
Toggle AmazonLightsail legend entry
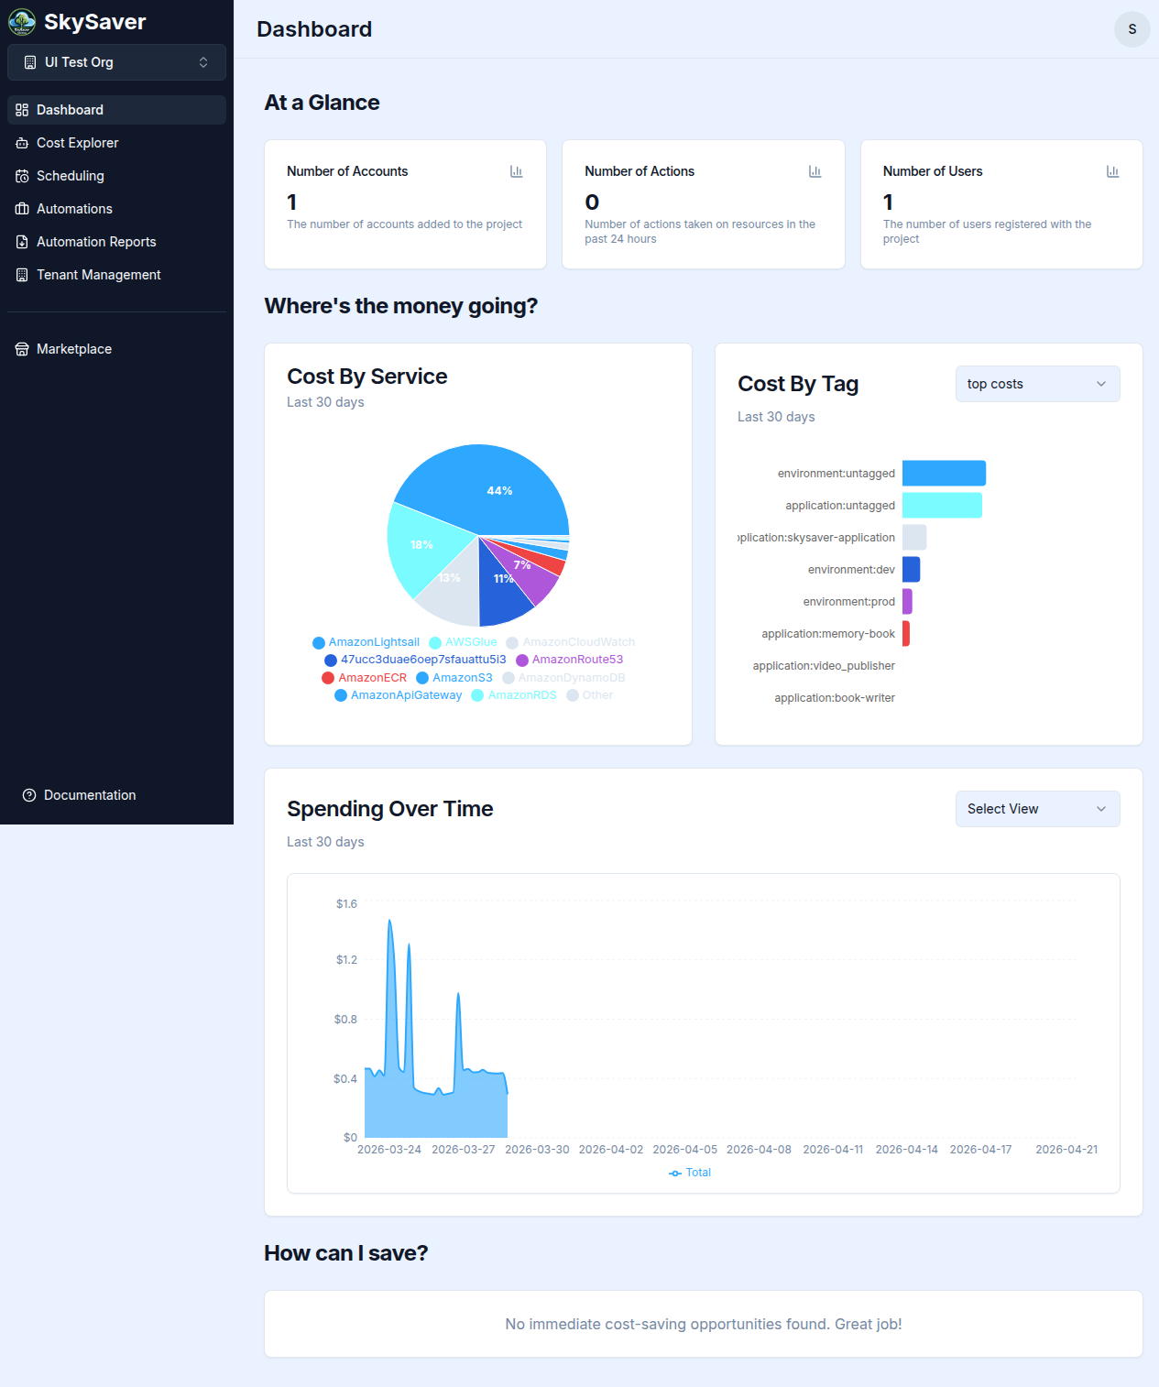[366, 642]
